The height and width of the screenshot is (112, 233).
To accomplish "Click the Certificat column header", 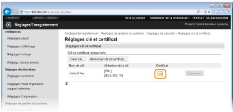I will pyautogui.click(x=162, y=66).
